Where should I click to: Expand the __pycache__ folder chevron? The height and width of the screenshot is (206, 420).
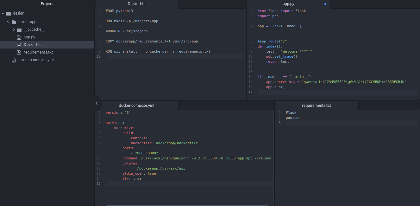coord(14,29)
